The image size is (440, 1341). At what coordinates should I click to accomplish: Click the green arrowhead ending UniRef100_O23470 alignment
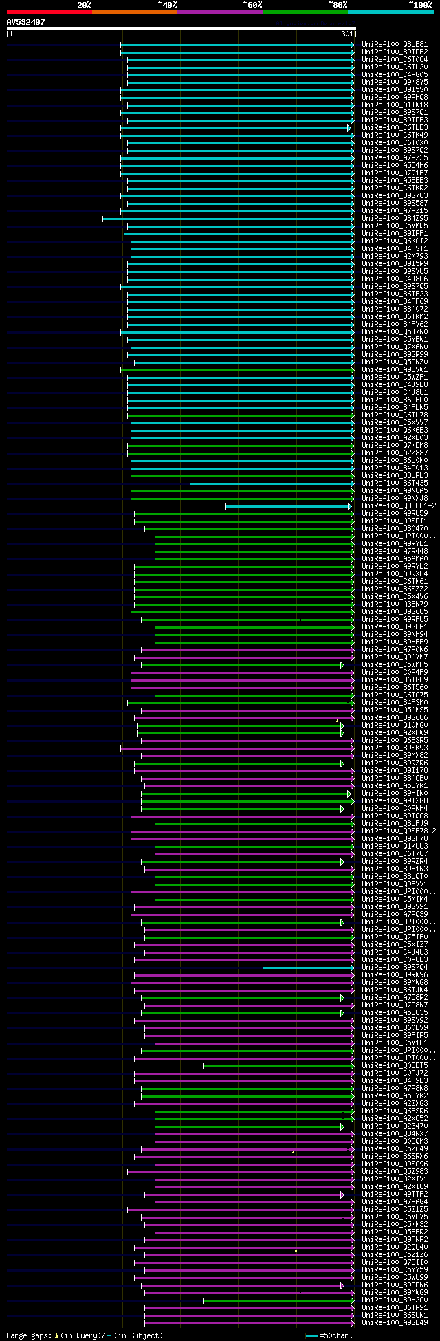[x=342, y=1126]
